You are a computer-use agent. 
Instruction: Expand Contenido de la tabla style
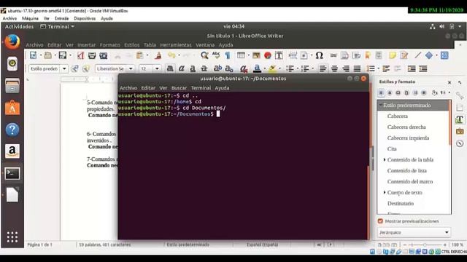coord(385,159)
